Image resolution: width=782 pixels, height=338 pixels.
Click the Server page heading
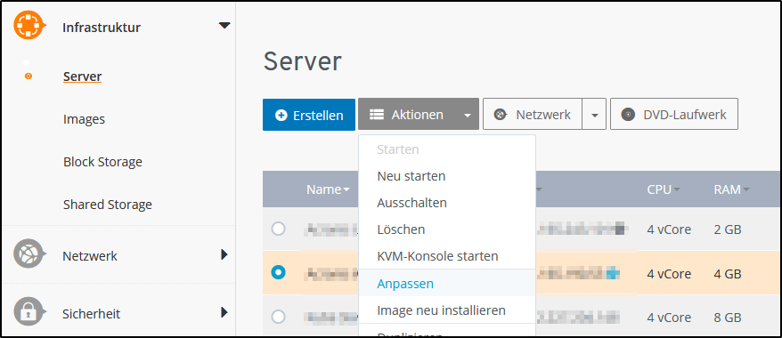coord(302,61)
